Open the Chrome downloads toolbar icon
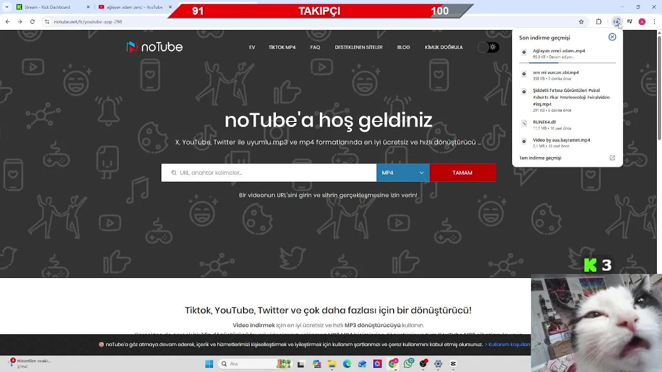 click(x=616, y=22)
